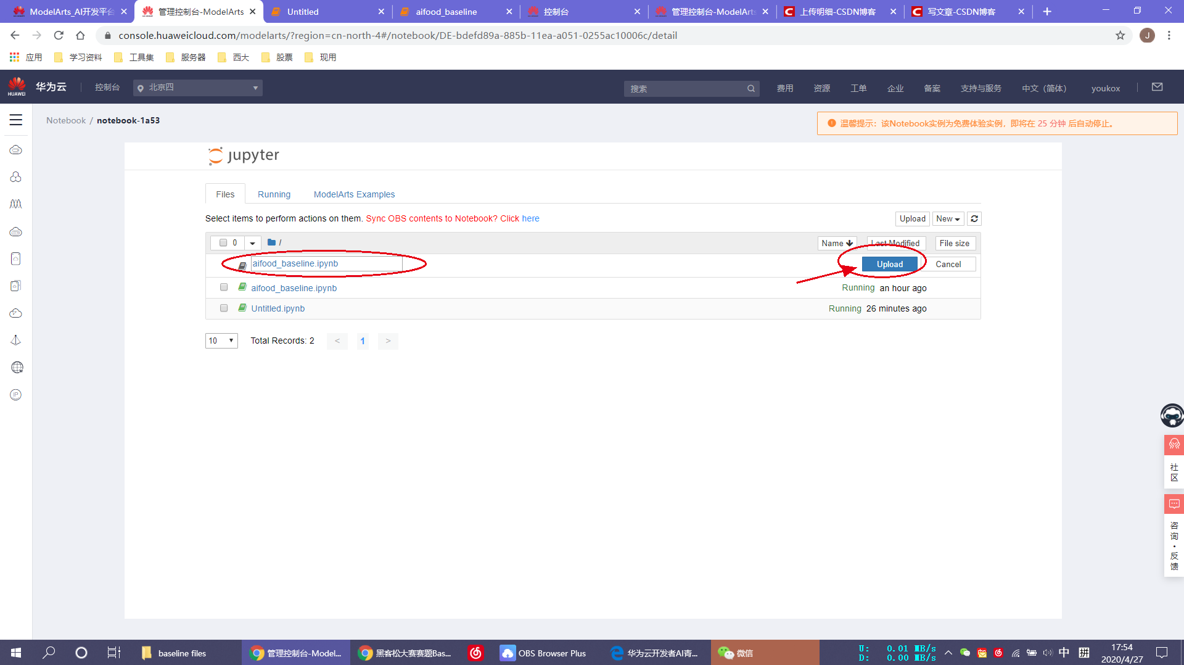Check the aifood_baseline.ipynb row checkbox
Screen dimensions: 1184x665
224,287
